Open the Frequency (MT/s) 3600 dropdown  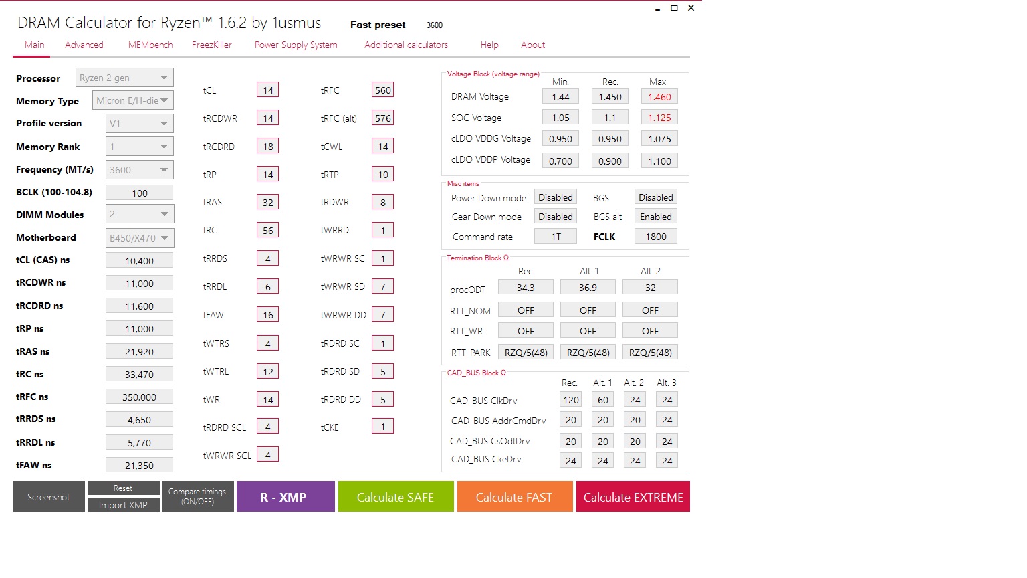[140, 170]
